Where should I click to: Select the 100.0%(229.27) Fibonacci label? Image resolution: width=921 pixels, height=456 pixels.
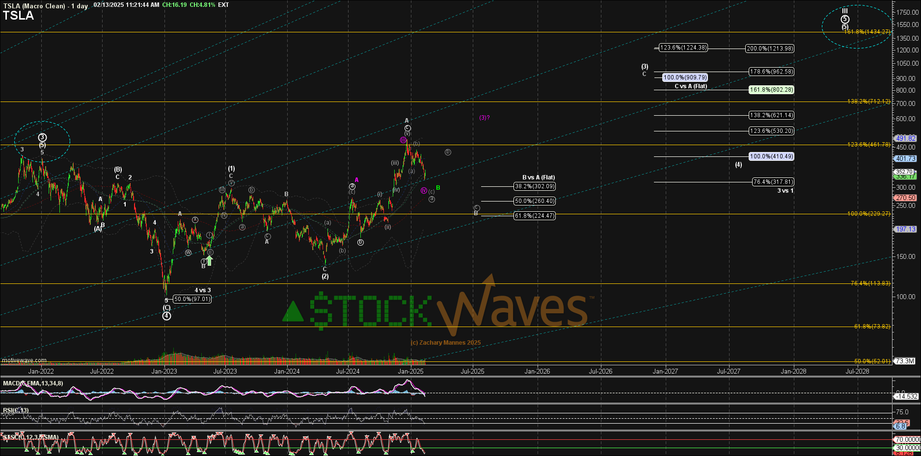click(x=868, y=214)
